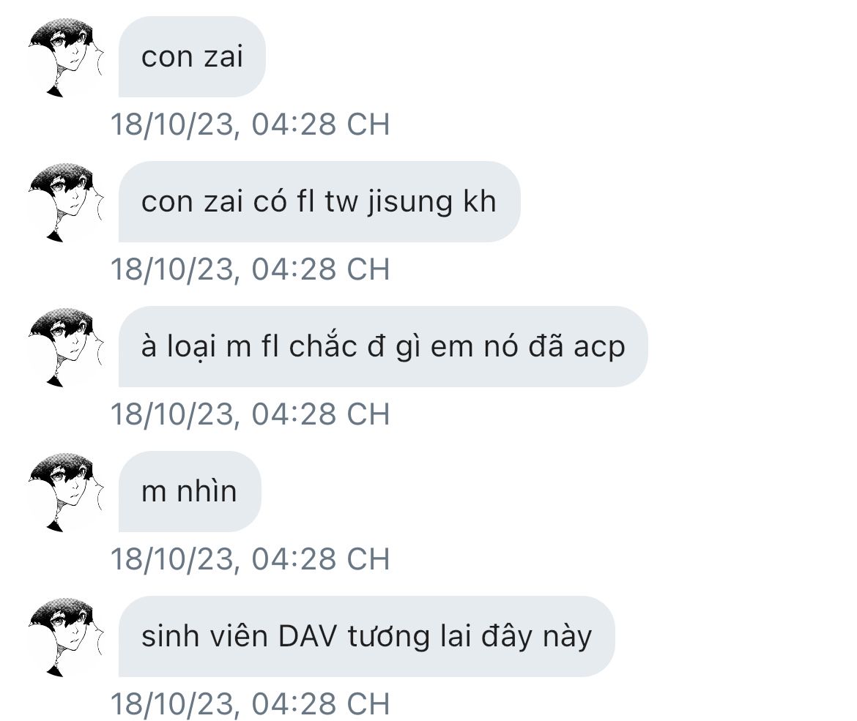Image resolution: width=857 pixels, height=721 pixels.
Task: Click the word "nhìn" in the fourth bubble
Action: (207, 491)
